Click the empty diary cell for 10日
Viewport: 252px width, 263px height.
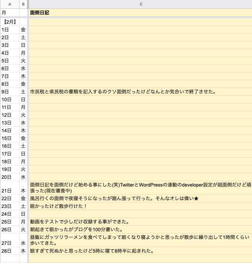tap(140, 99)
